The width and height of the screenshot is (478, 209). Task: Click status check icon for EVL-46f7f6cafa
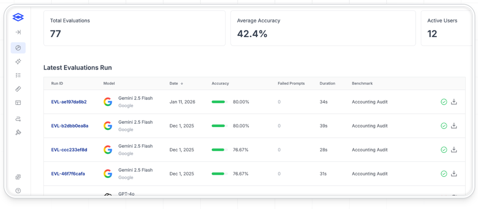pos(444,174)
